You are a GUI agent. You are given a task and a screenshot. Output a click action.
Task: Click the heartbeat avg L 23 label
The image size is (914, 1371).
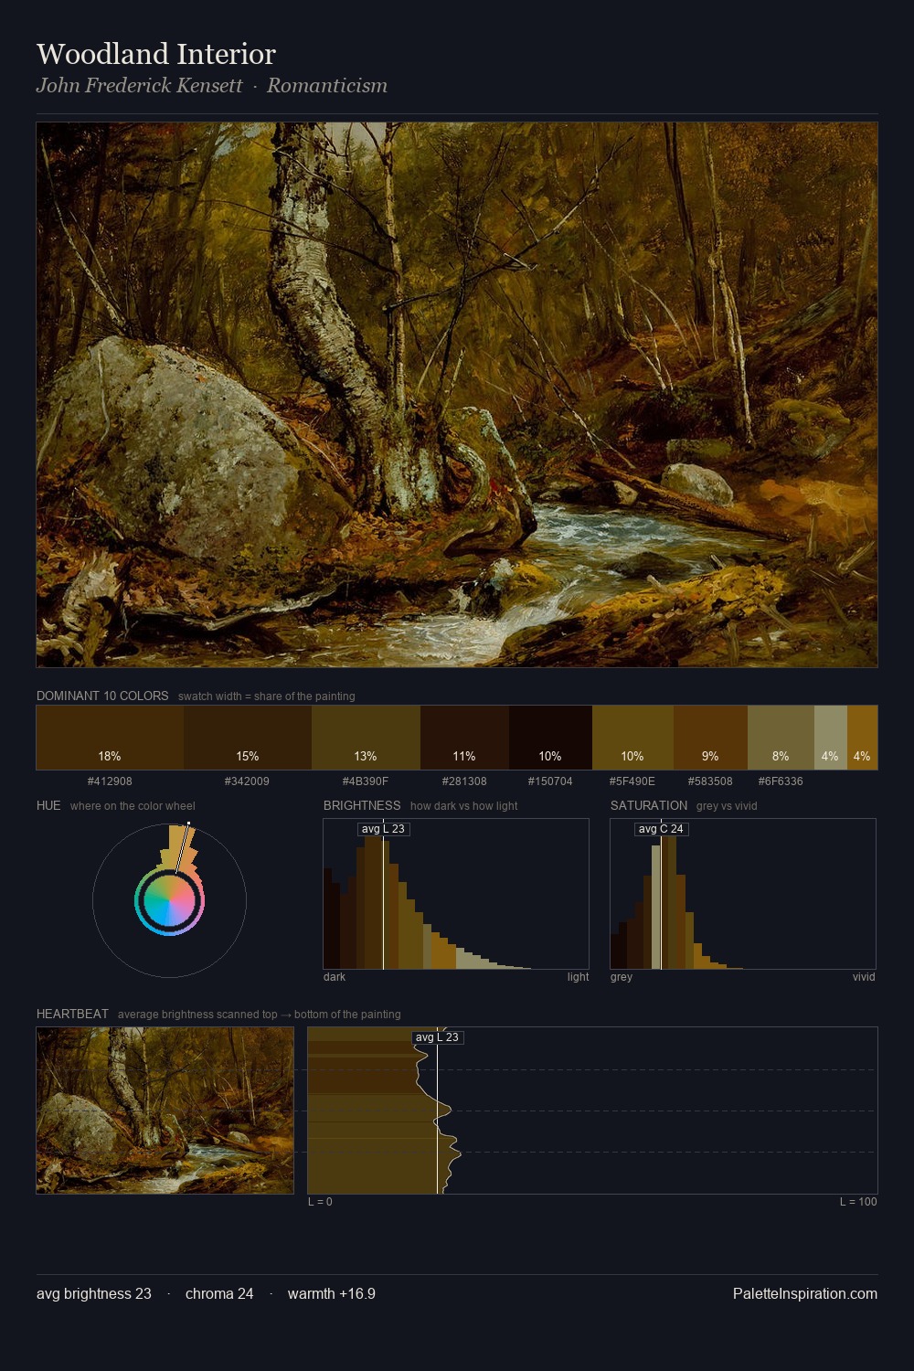437,1037
